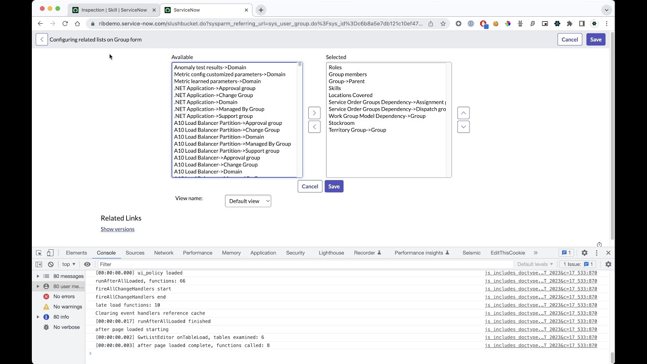The image size is (647, 364).
Task: Move selected item down in list
Action: click(464, 127)
